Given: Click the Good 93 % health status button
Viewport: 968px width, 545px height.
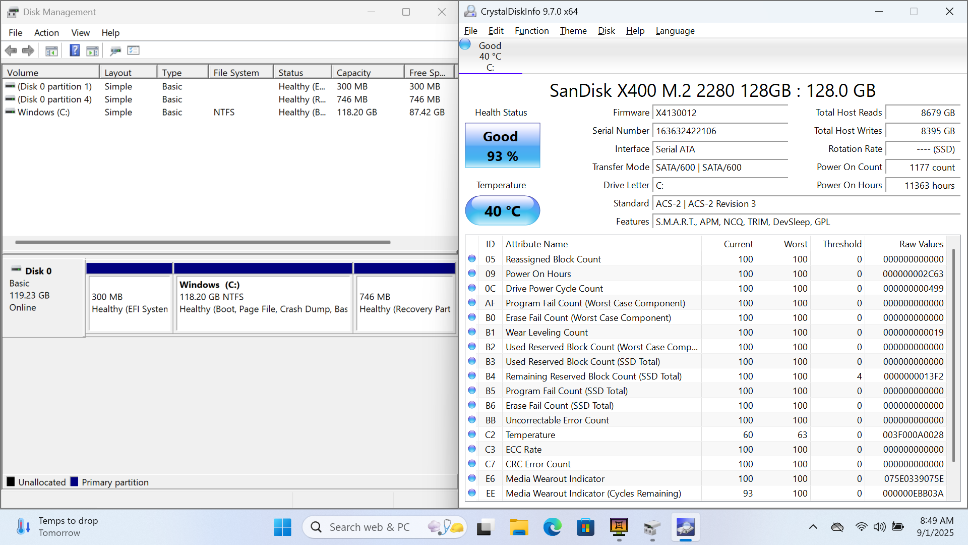Looking at the screenshot, I should [502, 146].
